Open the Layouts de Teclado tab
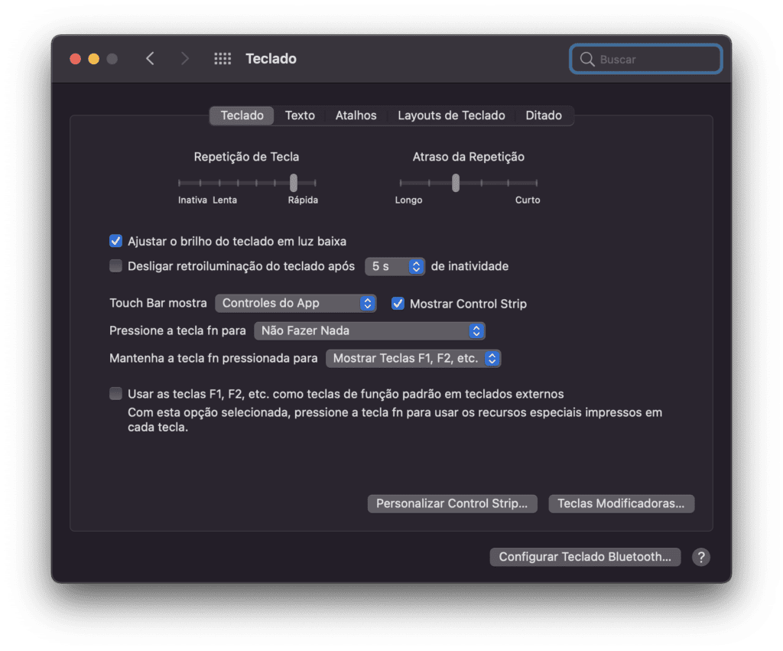 (451, 116)
